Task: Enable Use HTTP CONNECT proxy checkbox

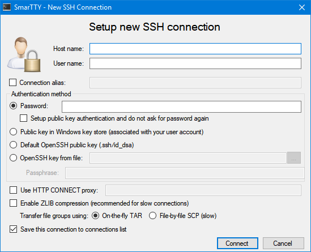Action: click(13, 190)
